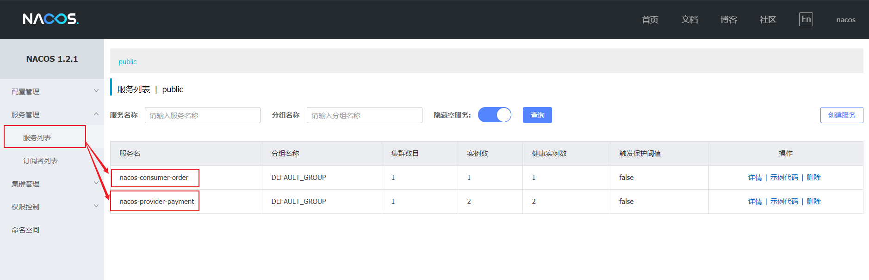The image size is (869, 280).
Task: Go to 首页 in the top navigation
Action: tap(650, 19)
